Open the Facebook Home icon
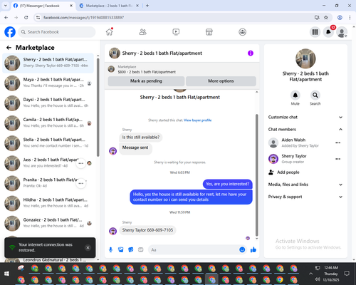Screen dimensions: 356x285 pyautogui.click(x=110, y=32)
